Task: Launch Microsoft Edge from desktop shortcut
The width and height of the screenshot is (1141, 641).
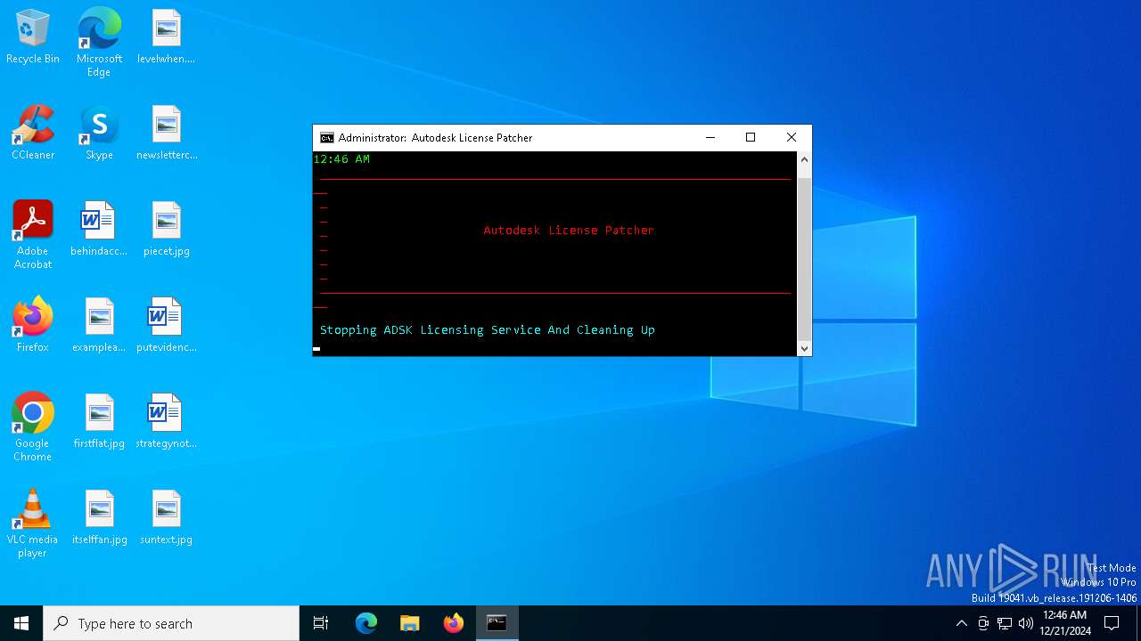Action: pos(99,43)
